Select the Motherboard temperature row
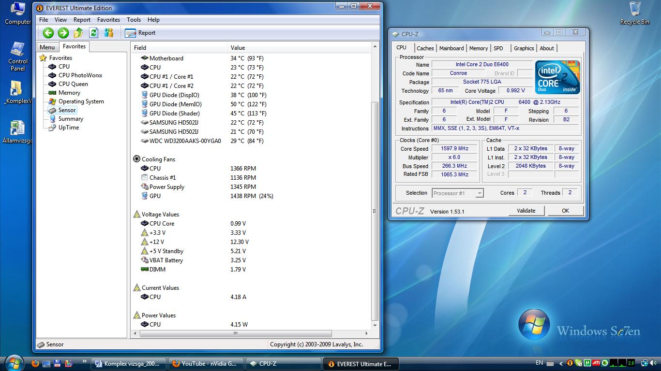Screen dimensions: 661x371 (251, 58)
